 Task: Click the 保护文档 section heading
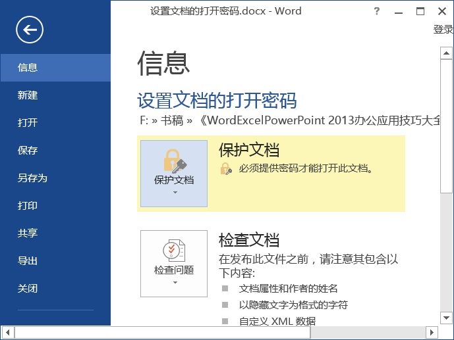(x=249, y=150)
